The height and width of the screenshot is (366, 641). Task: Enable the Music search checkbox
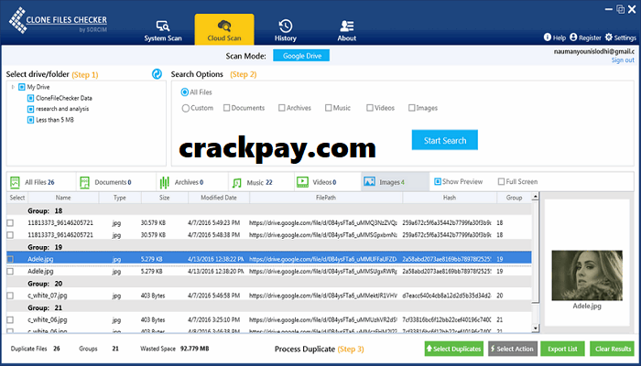328,108
